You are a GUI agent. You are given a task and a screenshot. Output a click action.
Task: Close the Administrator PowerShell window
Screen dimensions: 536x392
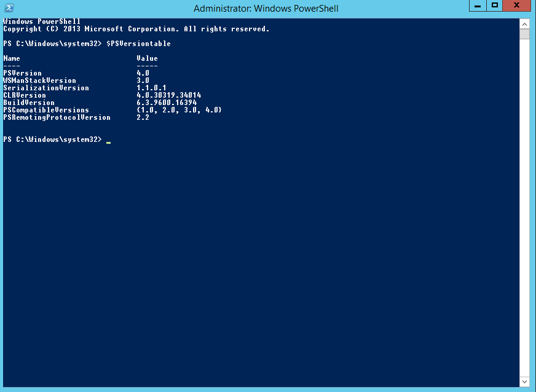click(516, 6)
